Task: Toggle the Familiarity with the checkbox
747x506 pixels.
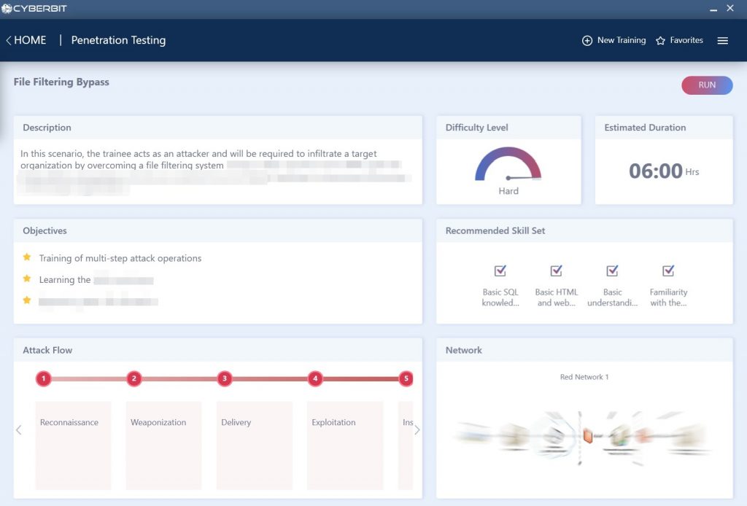Action: (x=668, y=271)
